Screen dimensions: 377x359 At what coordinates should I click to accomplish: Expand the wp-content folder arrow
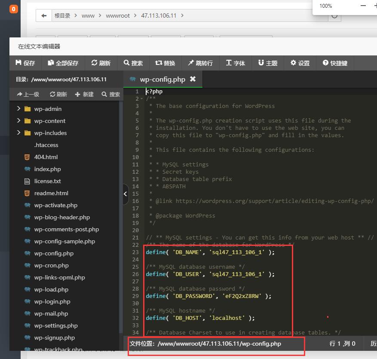(18, 121)
